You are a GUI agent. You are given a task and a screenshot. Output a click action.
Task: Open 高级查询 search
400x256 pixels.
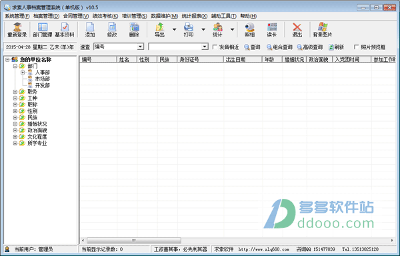pos(310,47)
